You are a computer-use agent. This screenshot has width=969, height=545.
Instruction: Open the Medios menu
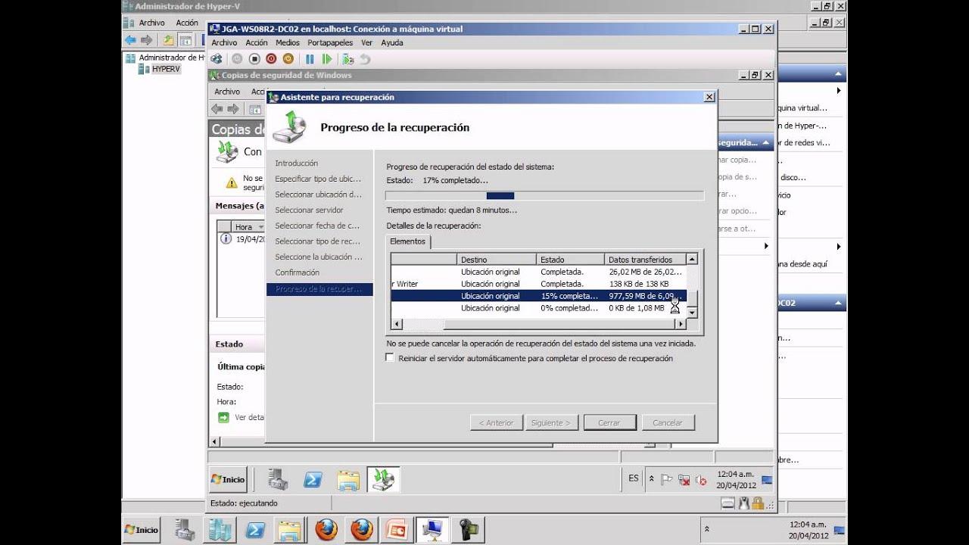287,43
